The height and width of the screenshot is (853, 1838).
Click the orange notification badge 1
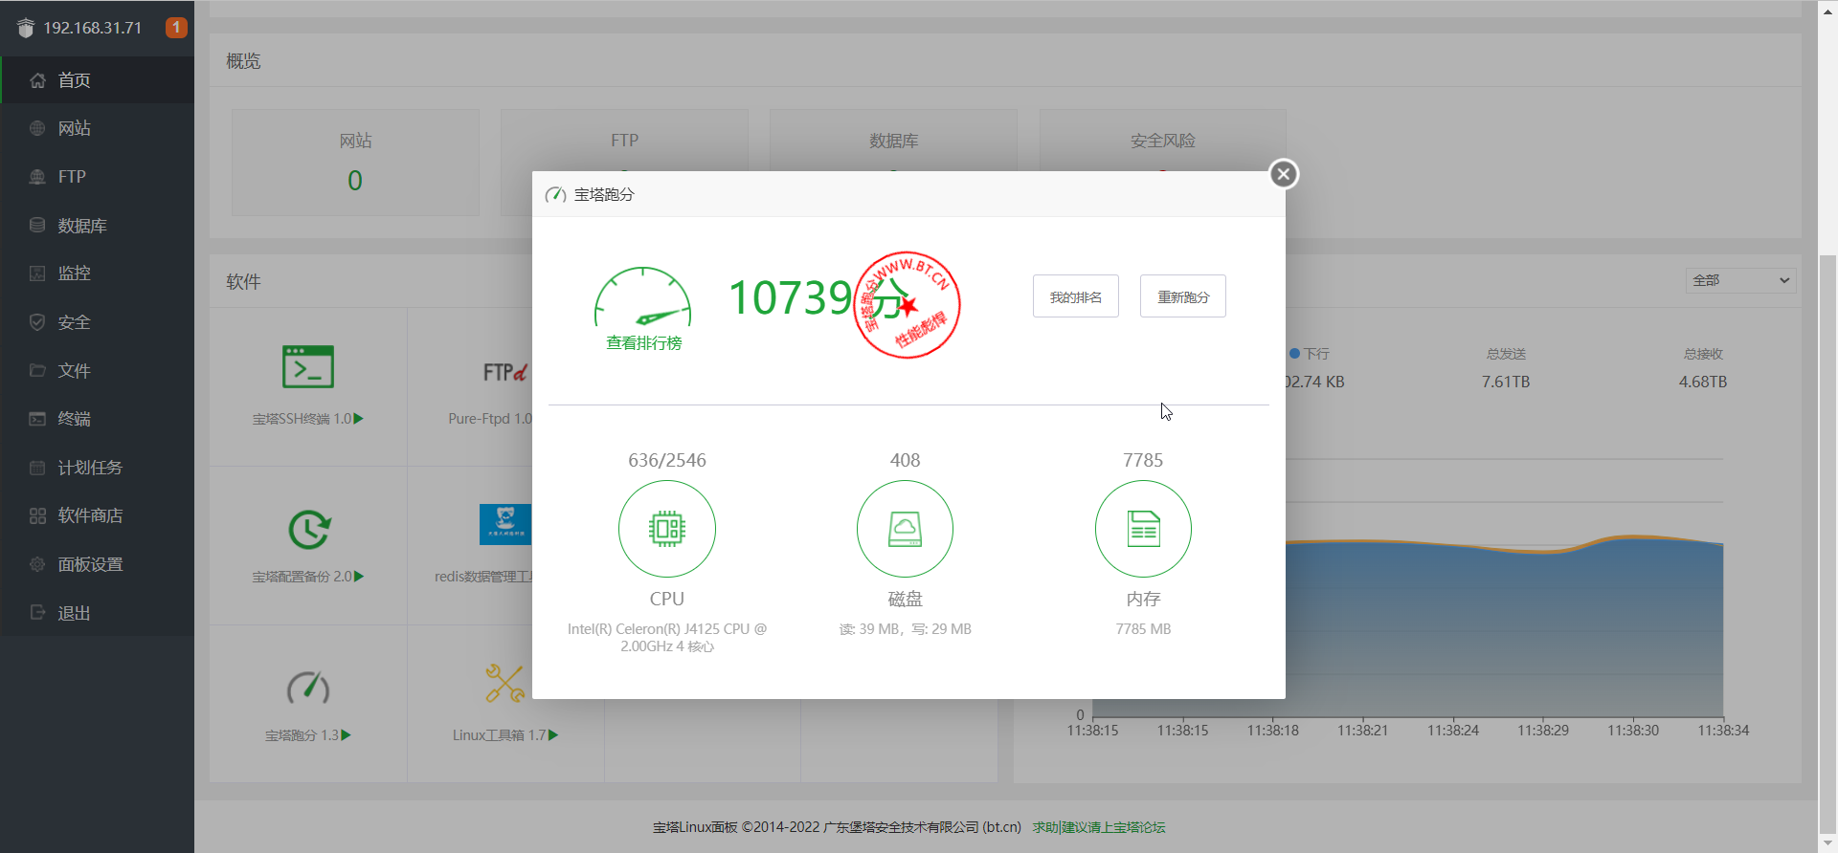(x=176, y=28)
